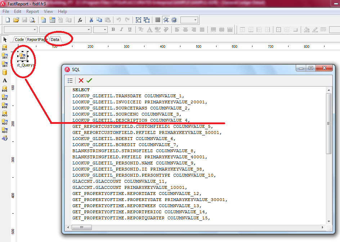Expand the zoom dropdown in main toolbar
The height and width of the screenshot is (242, 340).
[x=195, y=20]
